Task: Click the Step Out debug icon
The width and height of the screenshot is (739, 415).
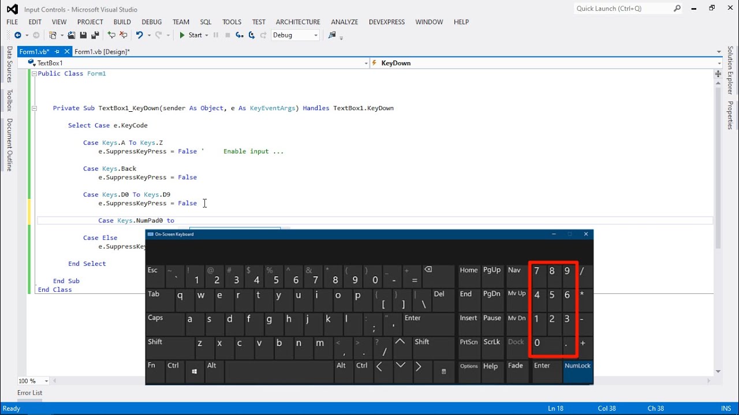Action: tap(263, 35)
